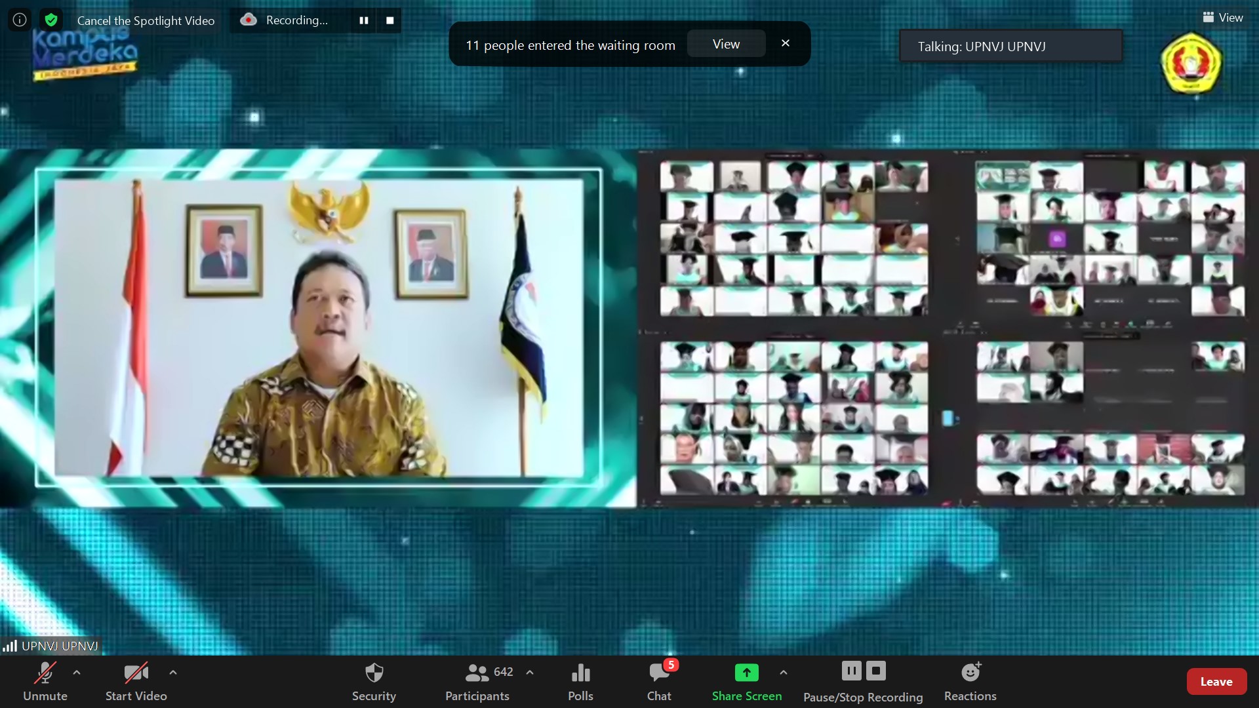Screen dimensions: 1259x708
Task: Stop recording from the bottom toolbar
Action: pyautogui.click(x=876, y=671)
